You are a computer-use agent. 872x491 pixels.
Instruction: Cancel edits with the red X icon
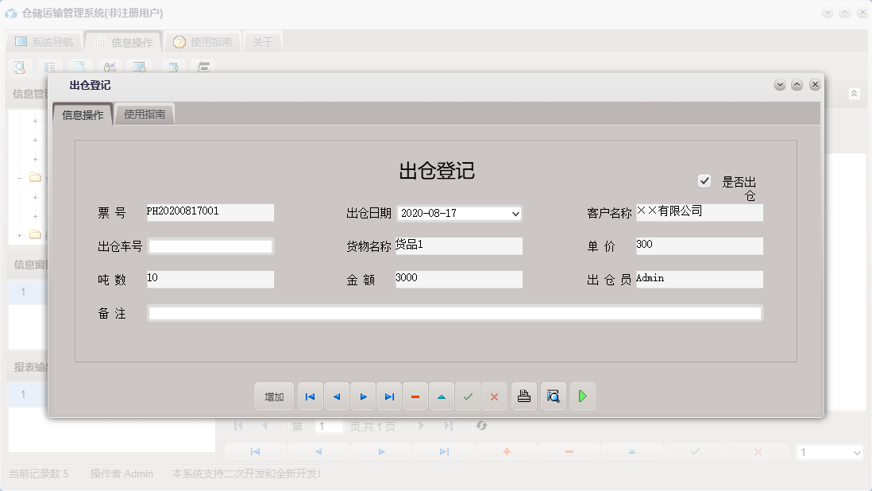(494, 396)
